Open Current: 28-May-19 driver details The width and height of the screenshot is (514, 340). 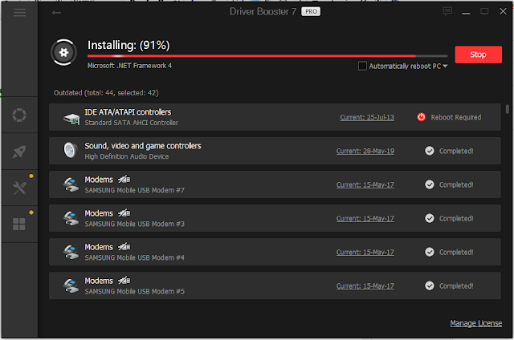(365, 152)
